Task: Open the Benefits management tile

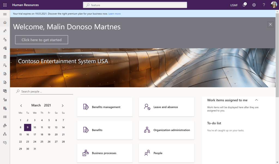Action: pyautogui.click(x=105, y=107)
